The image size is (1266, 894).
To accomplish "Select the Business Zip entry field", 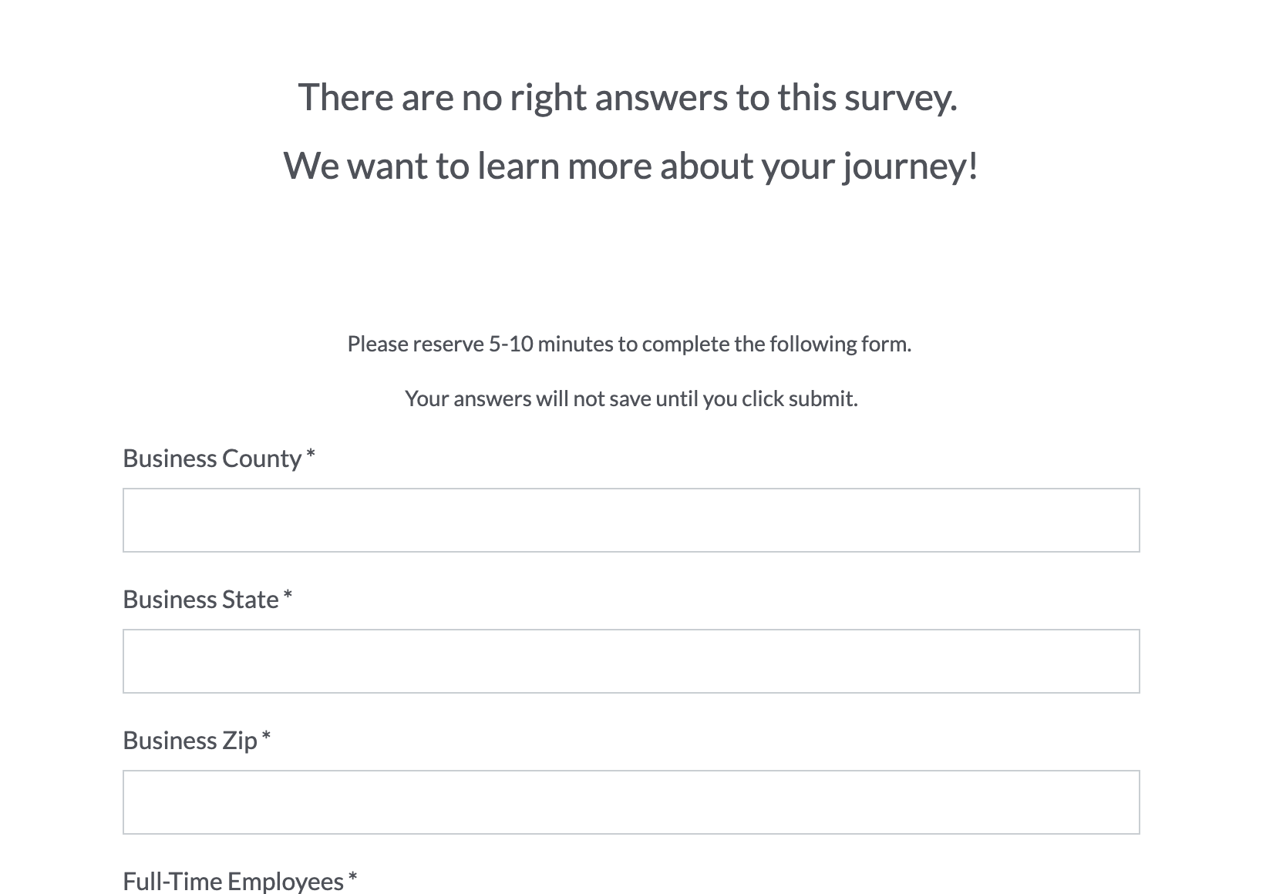I will (631, 802).
